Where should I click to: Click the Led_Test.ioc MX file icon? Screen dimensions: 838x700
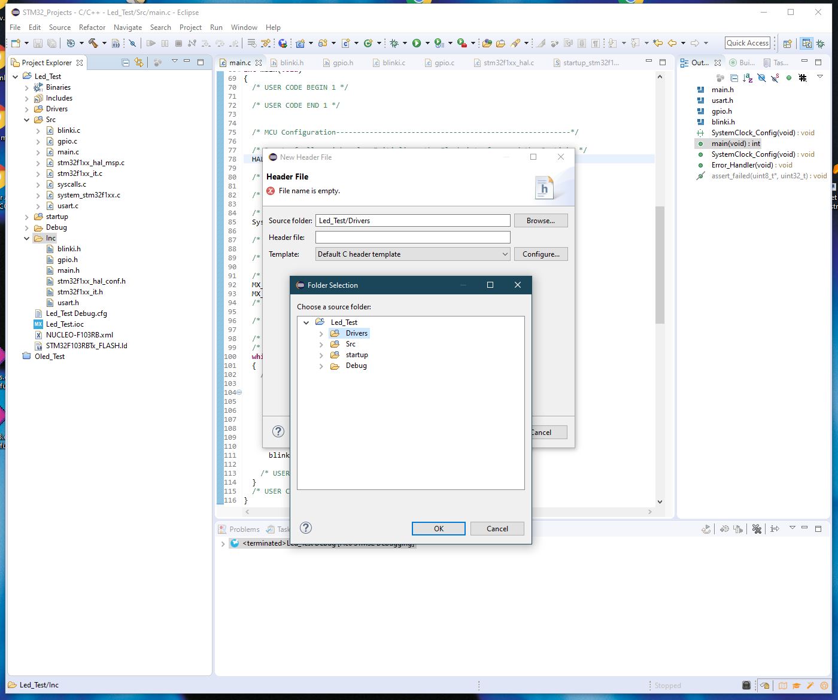[x=38, y=324]
